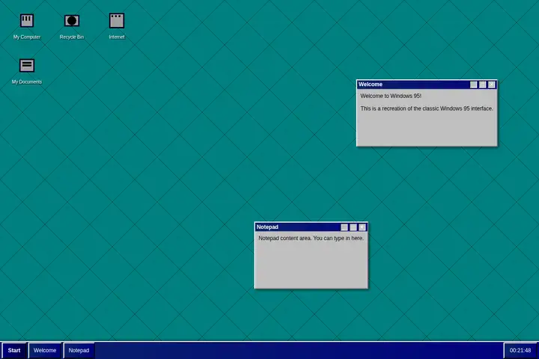The image size is (539, 359).
Task: Switch to Welcome in the taskbar
Action: 45,351
